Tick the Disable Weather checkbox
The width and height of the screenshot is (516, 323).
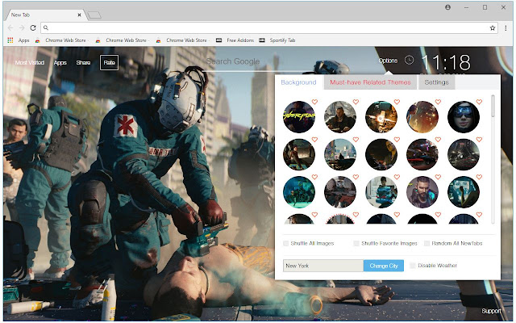click(413, 266)
